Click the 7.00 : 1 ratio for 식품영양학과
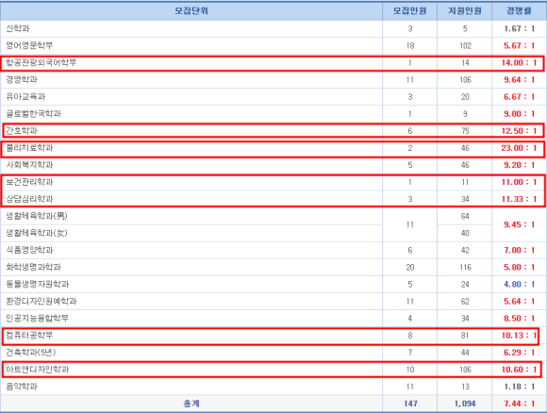The width and height of the screenshot is (547, 413). point(519,250)
